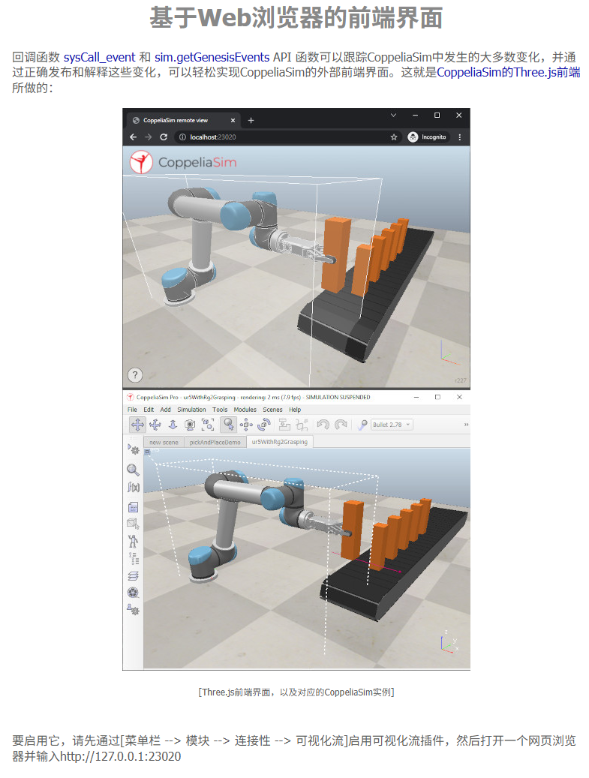Open the model browser robot icon
Image resolution: width=589 pixels, height=778 pixels.
point(133,541)
